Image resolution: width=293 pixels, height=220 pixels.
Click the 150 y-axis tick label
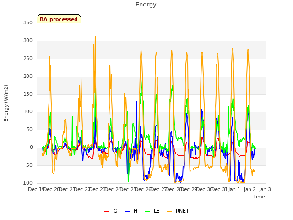tap(28, 94)
